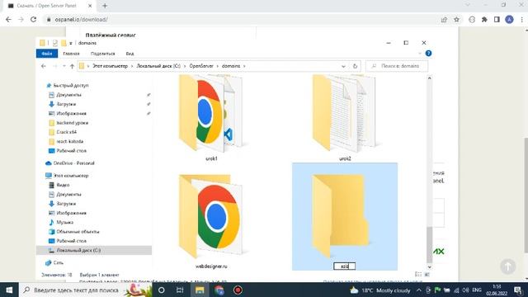Reload the Chrome page
528x297 pixels.
(x=33, y=20)
